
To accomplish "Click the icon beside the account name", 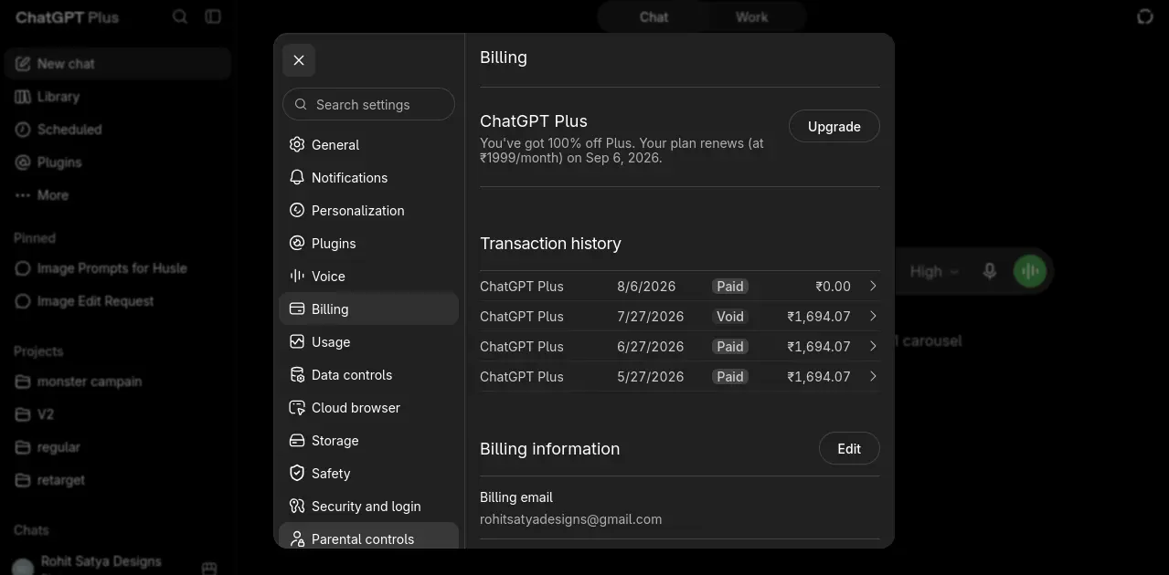I will coord(209,567).
